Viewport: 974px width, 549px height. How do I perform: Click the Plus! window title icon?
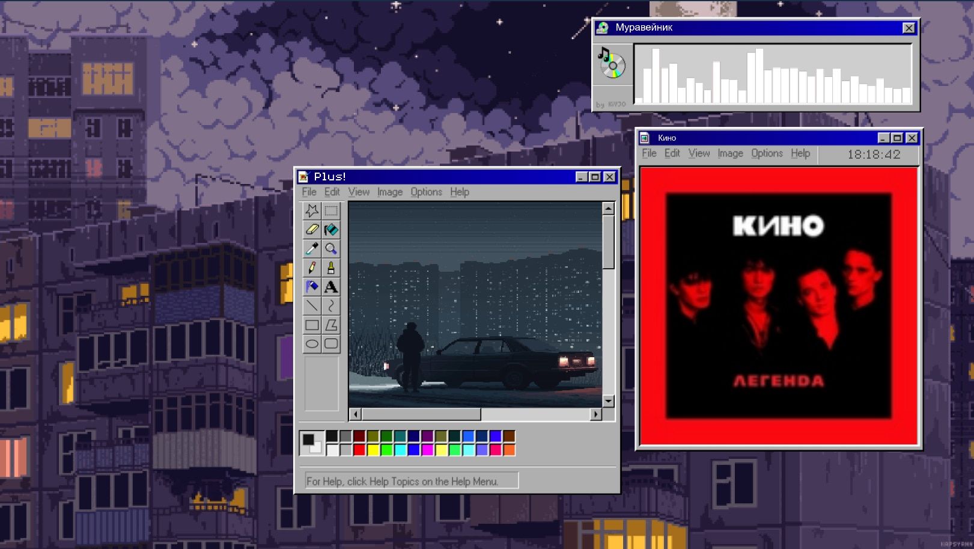point(304,177)
